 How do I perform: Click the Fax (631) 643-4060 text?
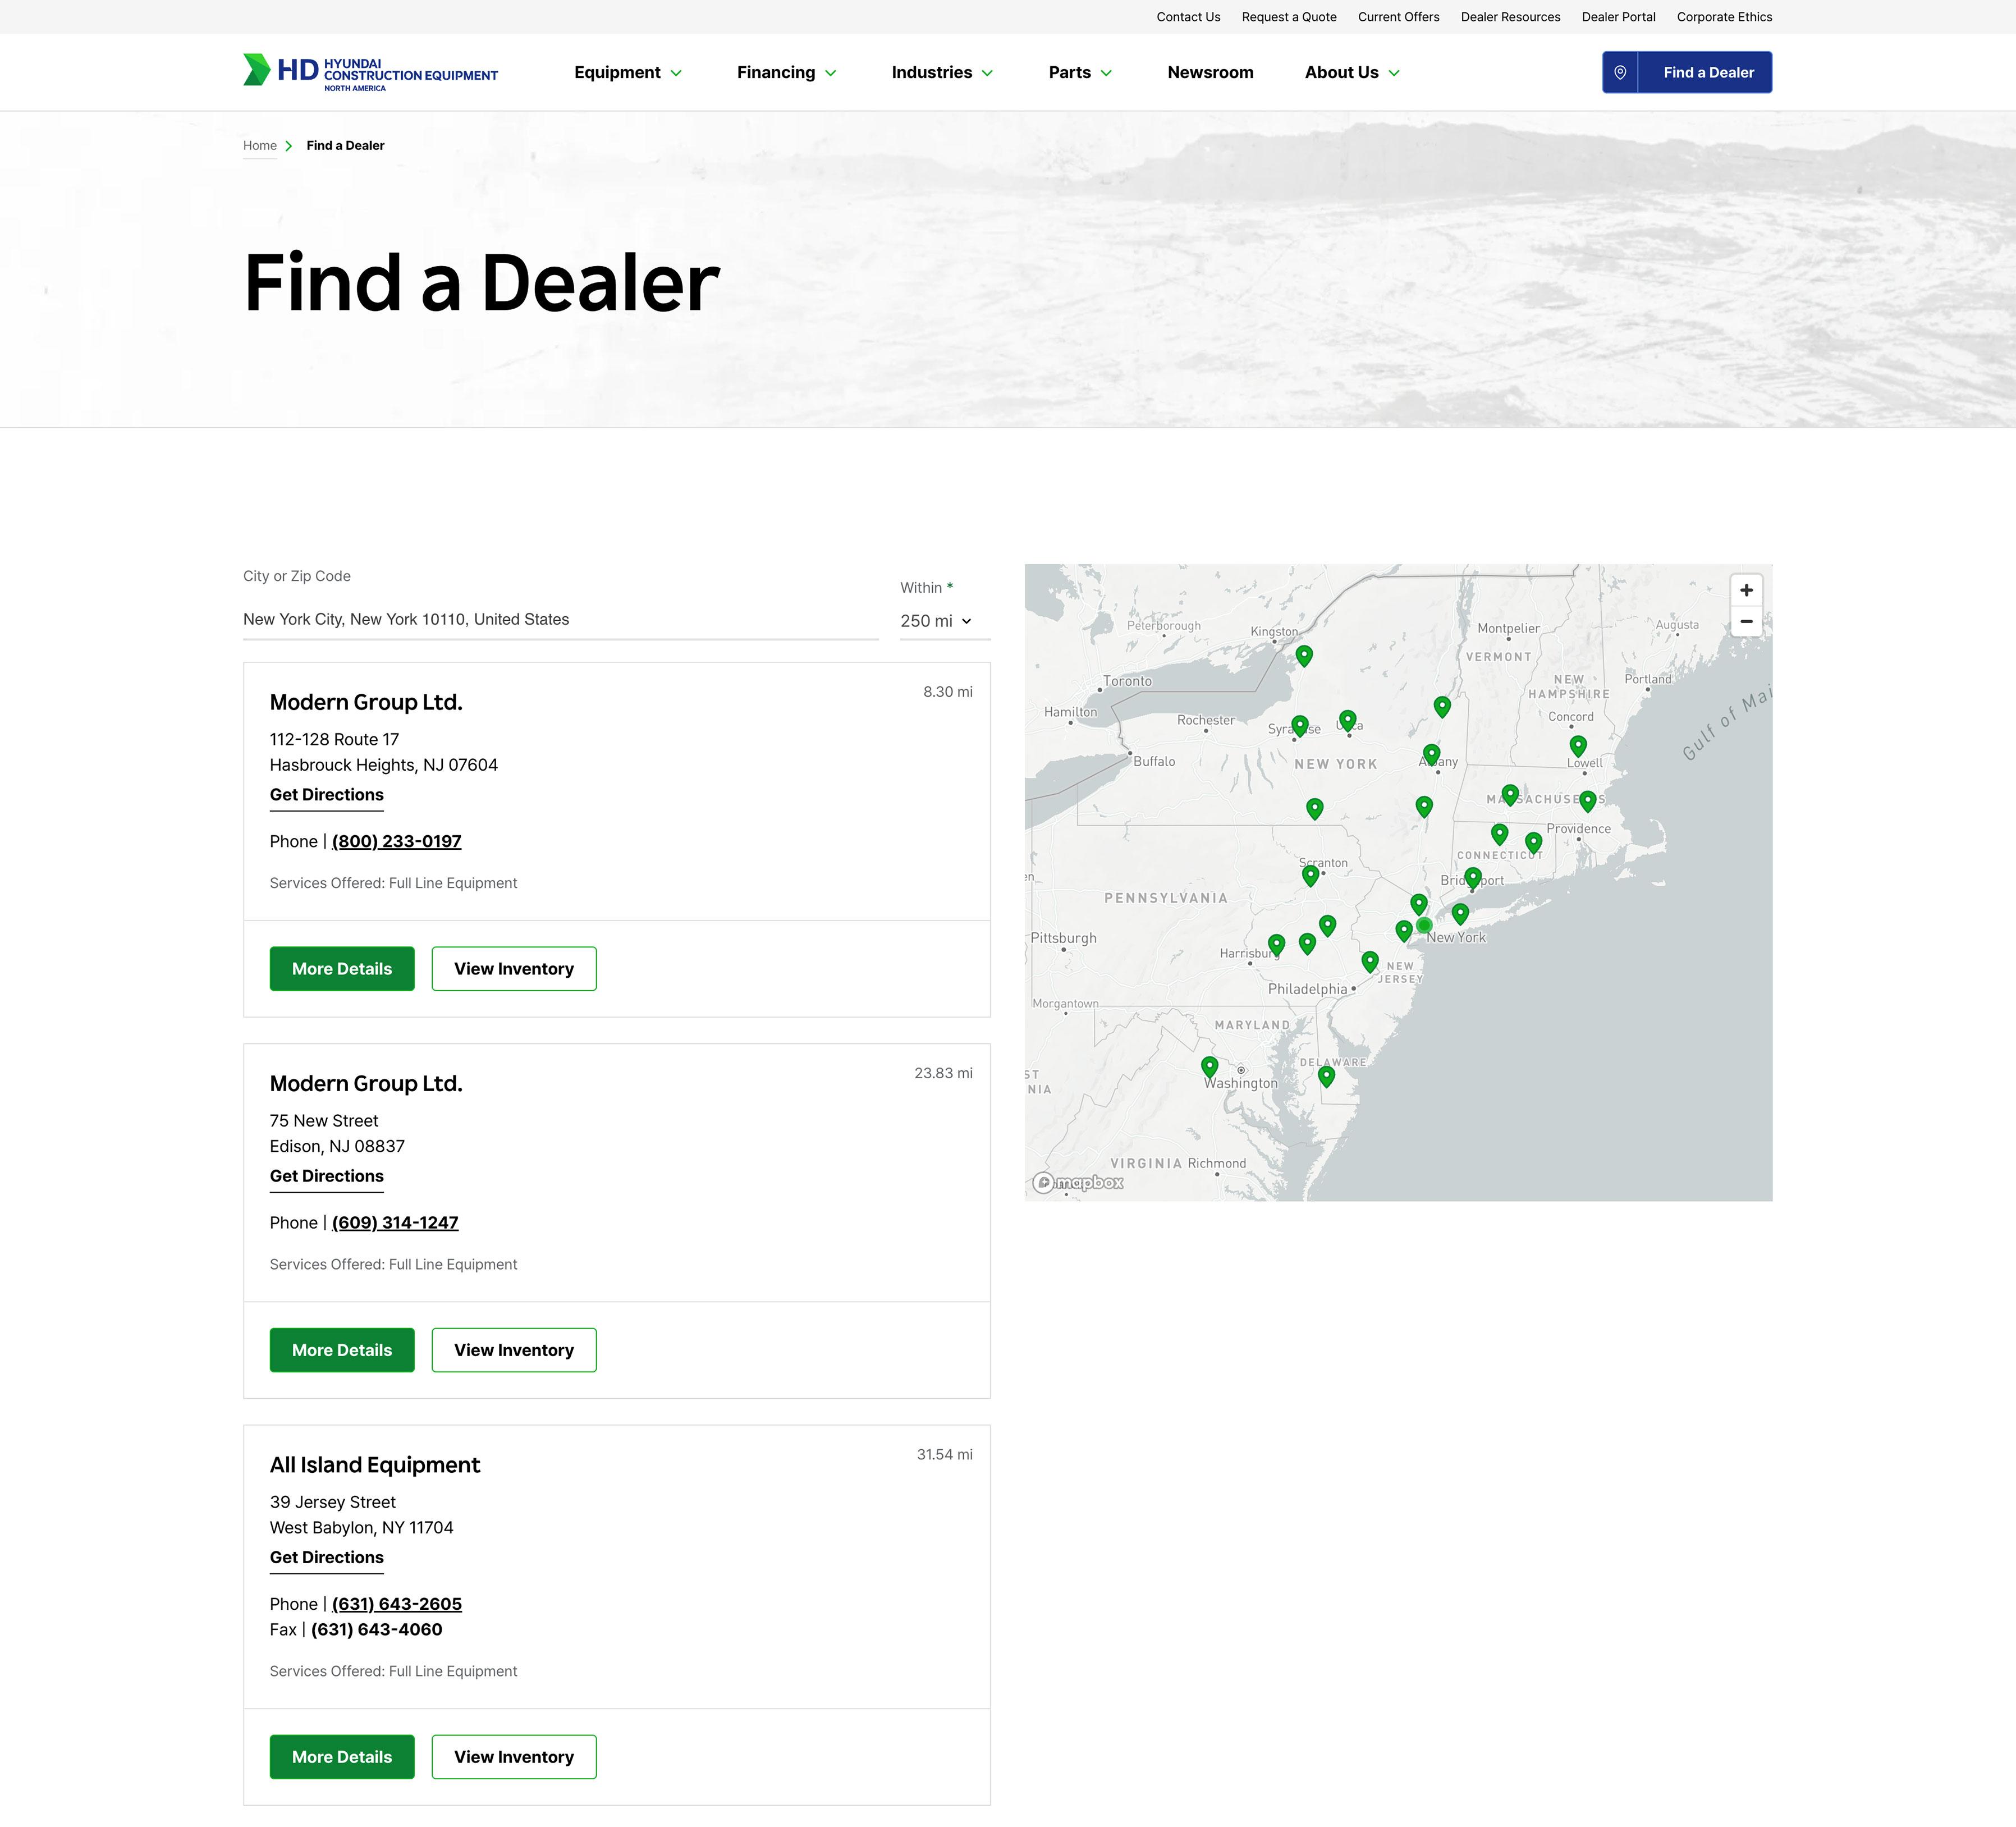coord(356,1630)
